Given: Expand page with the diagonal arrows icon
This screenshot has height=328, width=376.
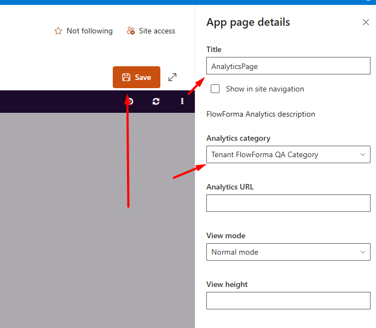Looking at the screenshot, I should pyautogui.click(x=172, y=77).
